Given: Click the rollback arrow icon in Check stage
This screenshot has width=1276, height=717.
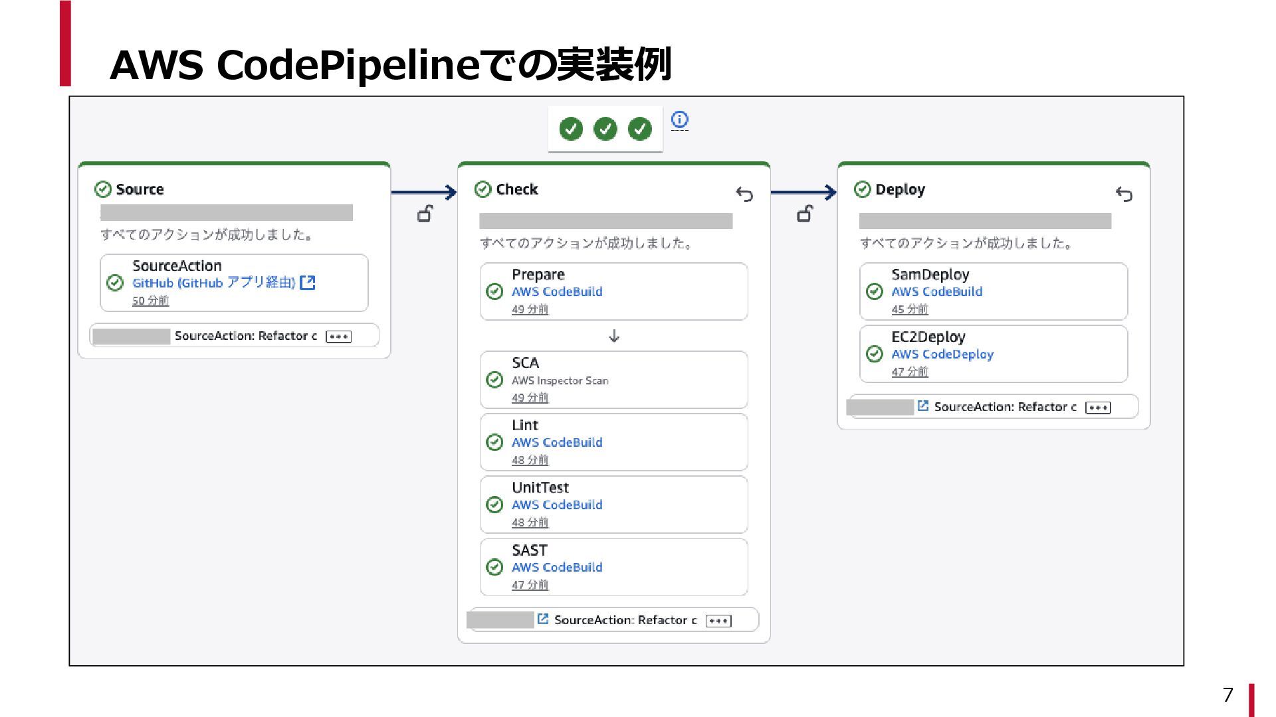Looking at the screenshot, I should (744, 194).
